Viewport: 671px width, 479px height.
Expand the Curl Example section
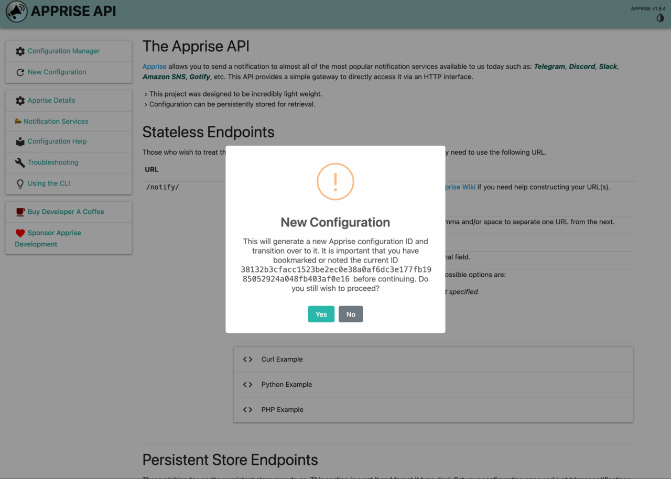click(433, 360)
